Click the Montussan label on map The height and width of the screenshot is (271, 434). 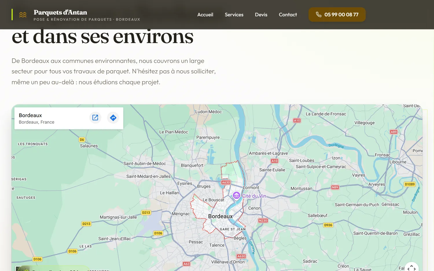coord(301,189)
